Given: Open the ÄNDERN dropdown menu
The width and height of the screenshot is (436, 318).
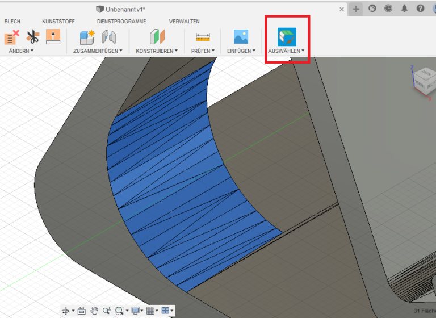Looking at the screenshot, I should point(21,51).
